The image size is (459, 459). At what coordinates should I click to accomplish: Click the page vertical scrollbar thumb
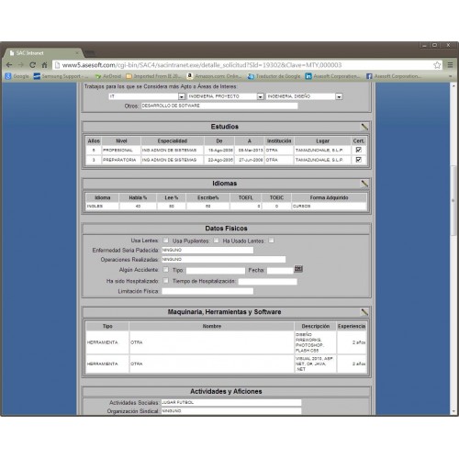[453, 200]
